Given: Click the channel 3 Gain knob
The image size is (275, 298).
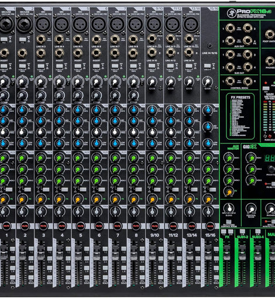Looking at the screenshot, I should tap(40, 81).
